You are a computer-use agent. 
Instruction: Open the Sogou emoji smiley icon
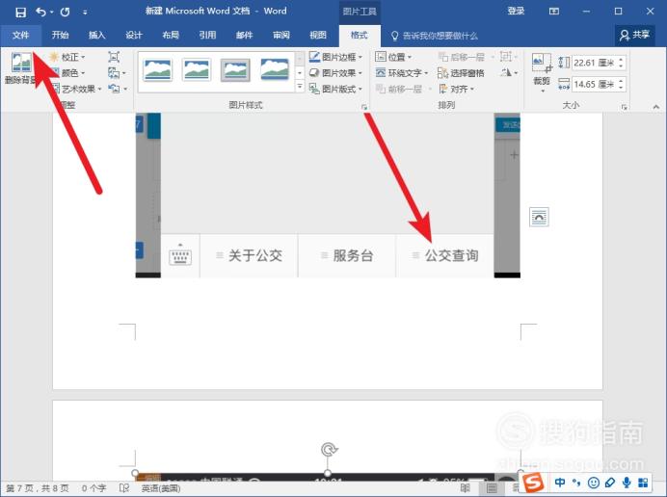click(594, 483)
